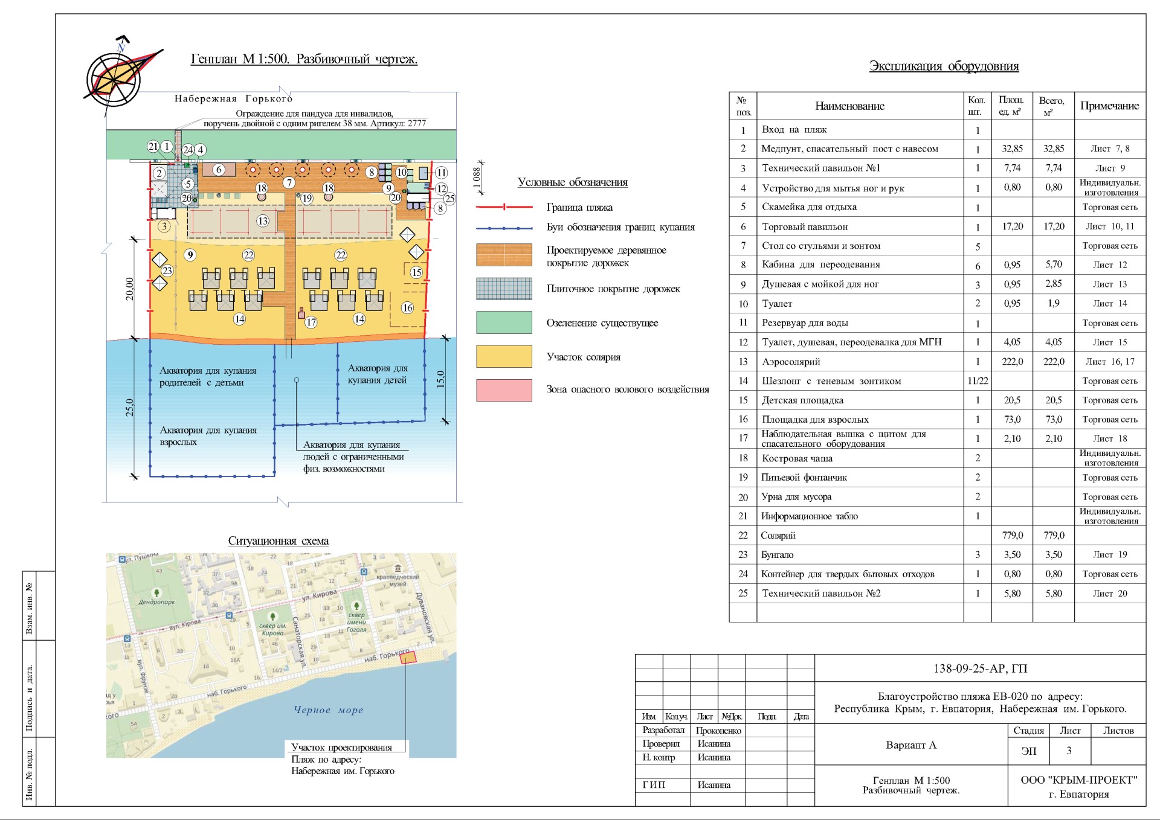Click the north arrow compass rose
This screenshot has height=820, width=1160.
[x=114, y=78]
